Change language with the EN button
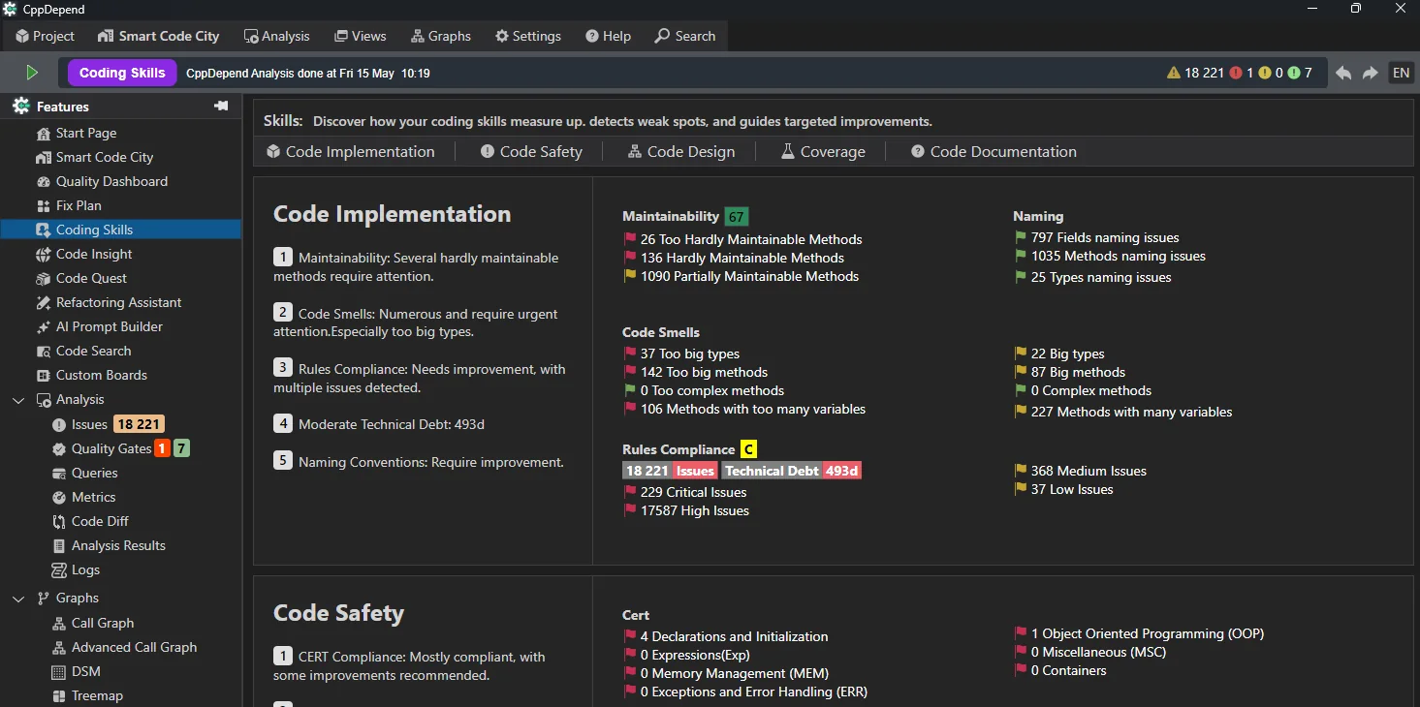 [x=1402, y=73]
